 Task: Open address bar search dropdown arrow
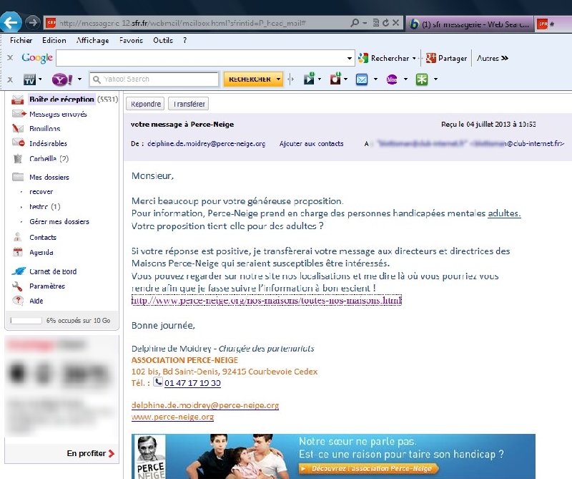tap(365, 23)
